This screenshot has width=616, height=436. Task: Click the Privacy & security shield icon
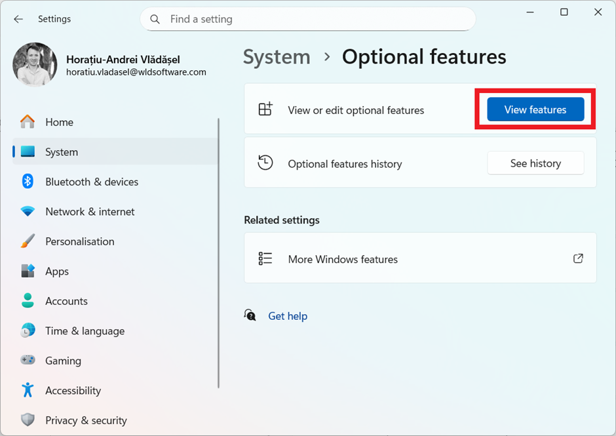(27, 420)
